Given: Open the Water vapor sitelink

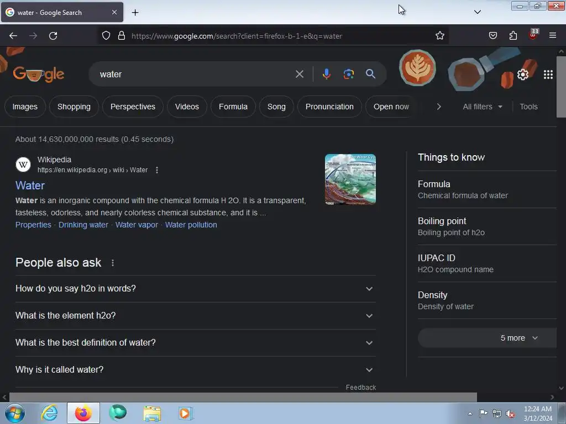Looking at the screenshot, I should (x=137, y=225).
